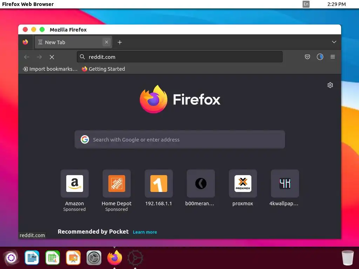The width and height of the screenshot is (359, 269).
Task: Open a new tab with the plus button
Action: click(x=120, y=42)
